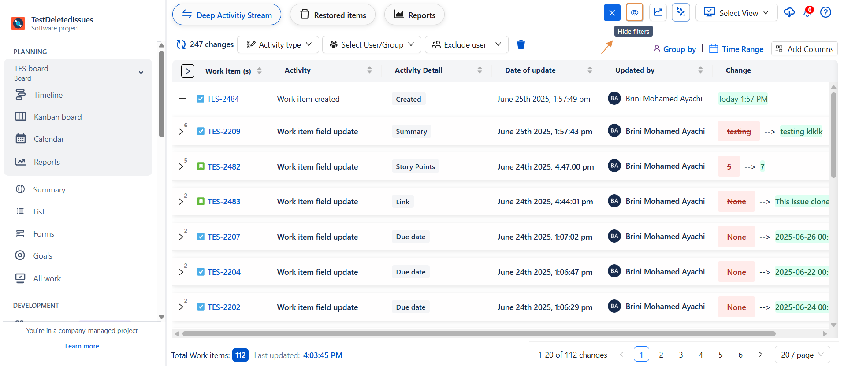Click the Add Columns button
The height and width of the screenshot is (366, 844).
tap(804, 49)
